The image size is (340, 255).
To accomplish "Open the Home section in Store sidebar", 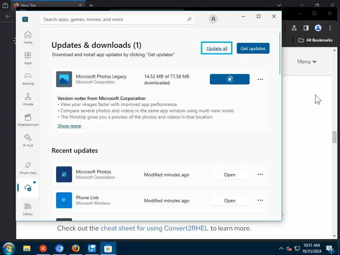I will 28,38.
